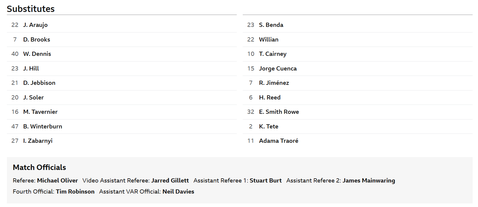The height and width of the screenshot is (207, 478).
Task: Click substitute J. Araujo
Action: point(35,25)
